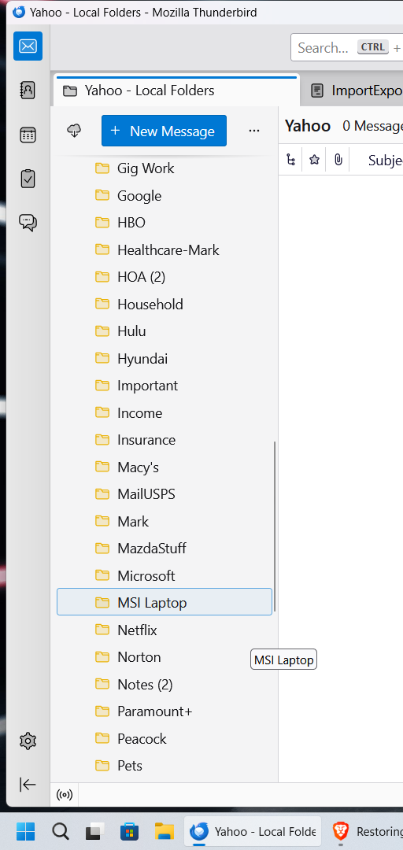Toggle the attachment column icon
Screen dimensions: 403x850
[338, 160]
